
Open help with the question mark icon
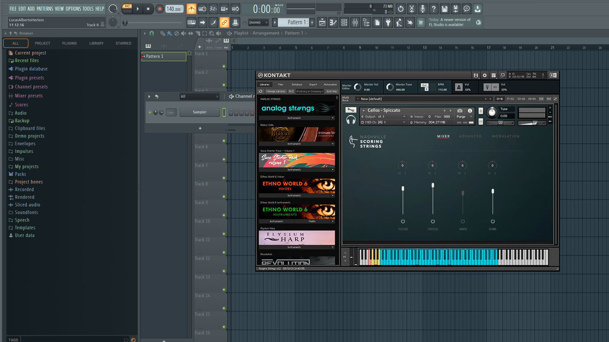433,8
